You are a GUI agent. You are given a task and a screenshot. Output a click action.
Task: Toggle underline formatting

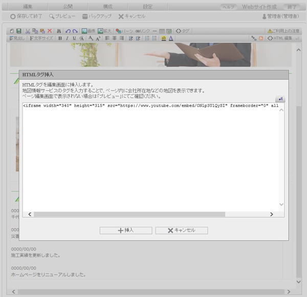(x=74, y=38)
